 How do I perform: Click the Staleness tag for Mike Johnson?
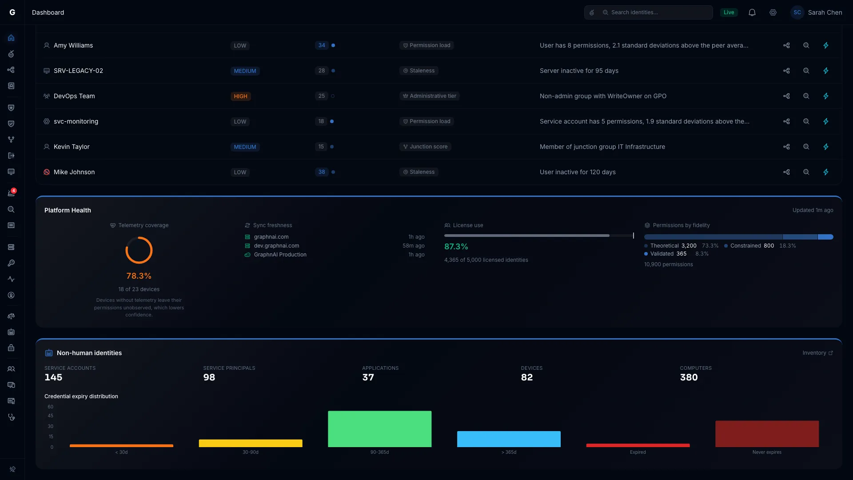tap(419, 172)
